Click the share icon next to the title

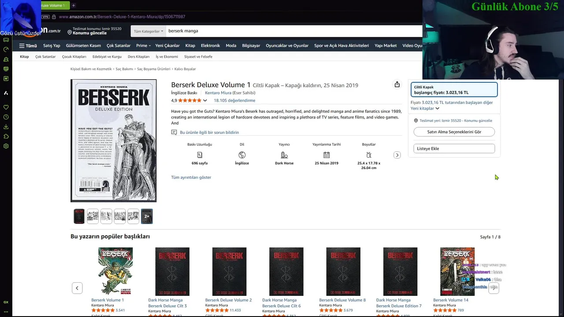coord(397,85)
